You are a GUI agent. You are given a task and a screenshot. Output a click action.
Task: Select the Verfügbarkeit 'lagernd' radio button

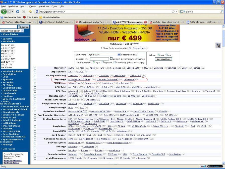[103, 62]
